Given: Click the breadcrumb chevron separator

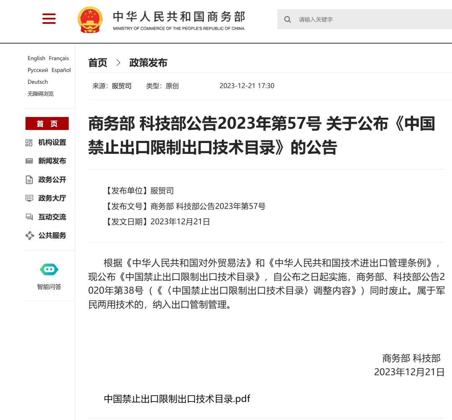Looking at the screenshot, I should coord(118,62).
